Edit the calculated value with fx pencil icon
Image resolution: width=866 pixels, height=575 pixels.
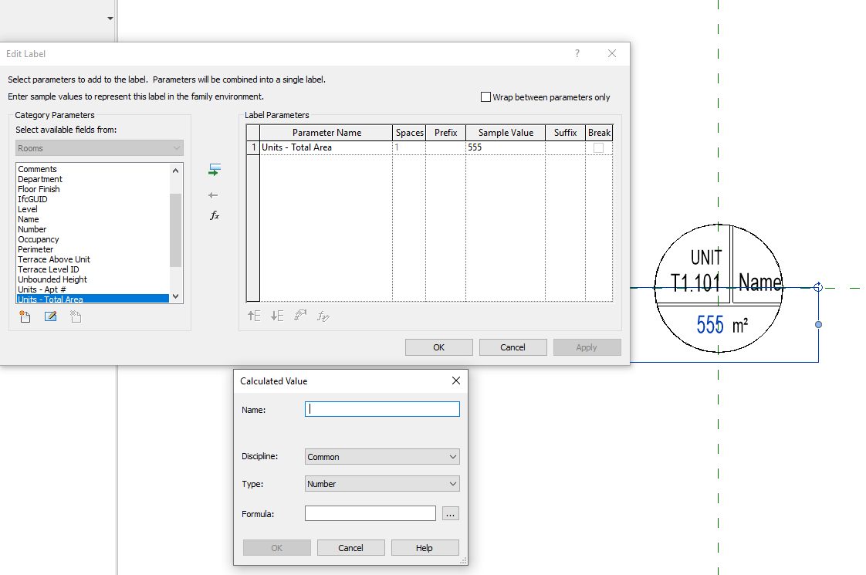(322, 315)
